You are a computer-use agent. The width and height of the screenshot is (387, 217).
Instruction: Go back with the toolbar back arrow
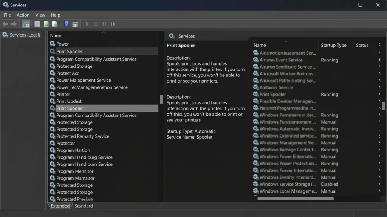click(x=5, y=24)
